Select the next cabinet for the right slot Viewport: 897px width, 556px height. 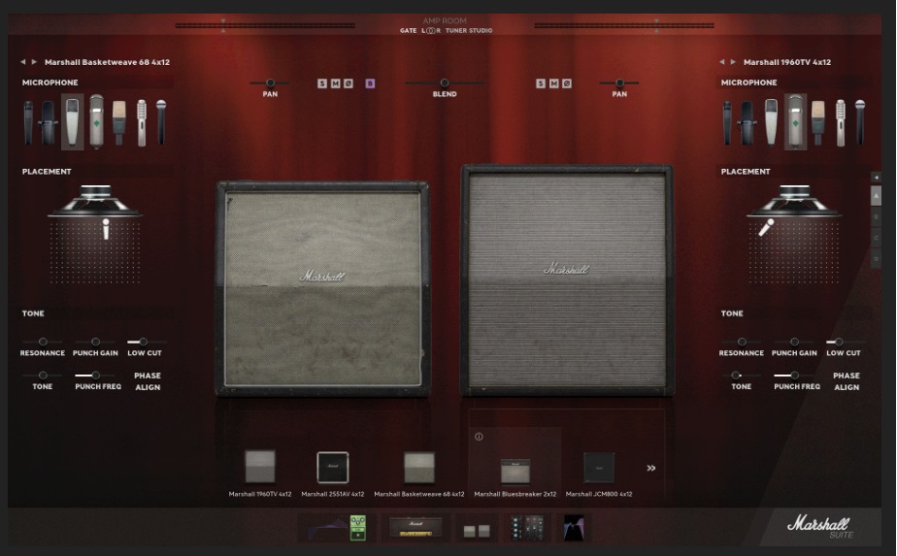click(733, 62)
